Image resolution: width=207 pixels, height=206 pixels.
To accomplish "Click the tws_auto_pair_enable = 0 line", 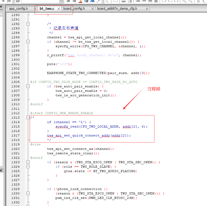I will click(81, 91).
